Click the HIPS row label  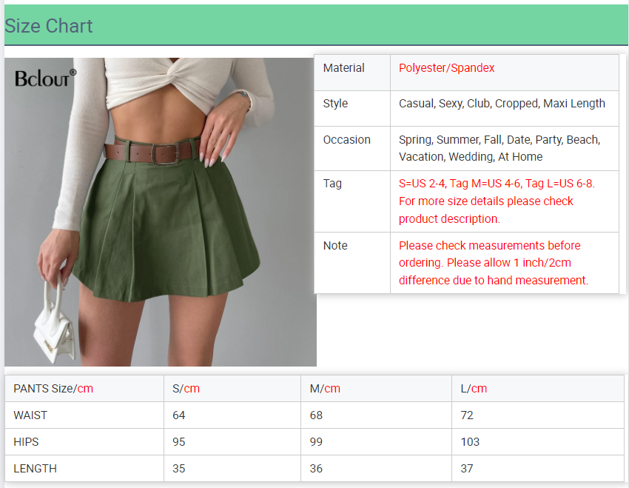(x=26, y=442)
